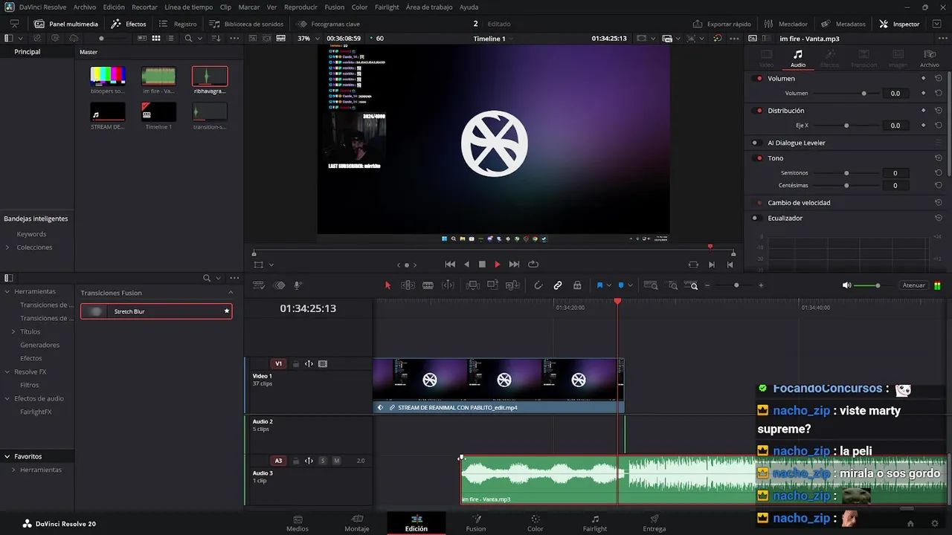Screen dimensions: 952x535
Task: Click Full Extent Zoom icon
Action: tap(651, 285)
